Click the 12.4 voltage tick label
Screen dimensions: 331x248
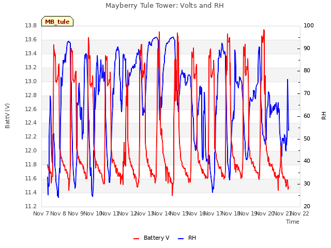31,122
